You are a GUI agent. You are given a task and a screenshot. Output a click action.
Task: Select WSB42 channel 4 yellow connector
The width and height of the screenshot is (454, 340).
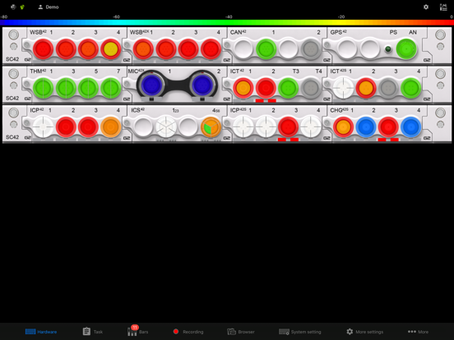(111, 49)
